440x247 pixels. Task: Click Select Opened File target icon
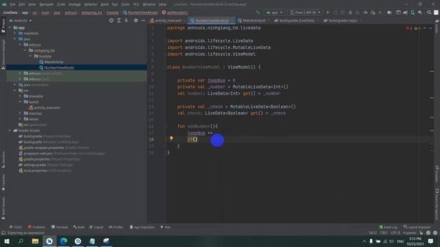[x=111, y=21]
